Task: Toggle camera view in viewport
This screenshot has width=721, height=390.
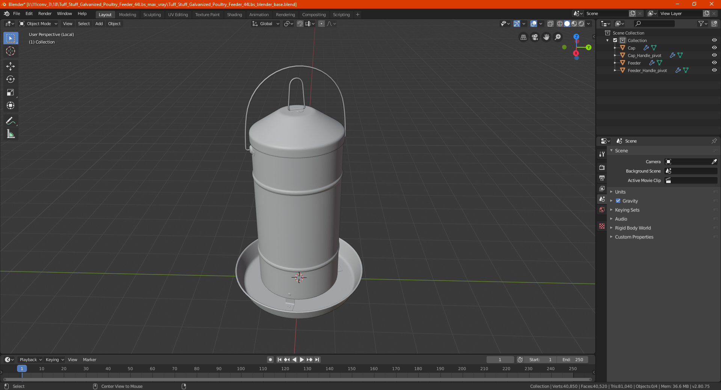Action: click(535, 37)
